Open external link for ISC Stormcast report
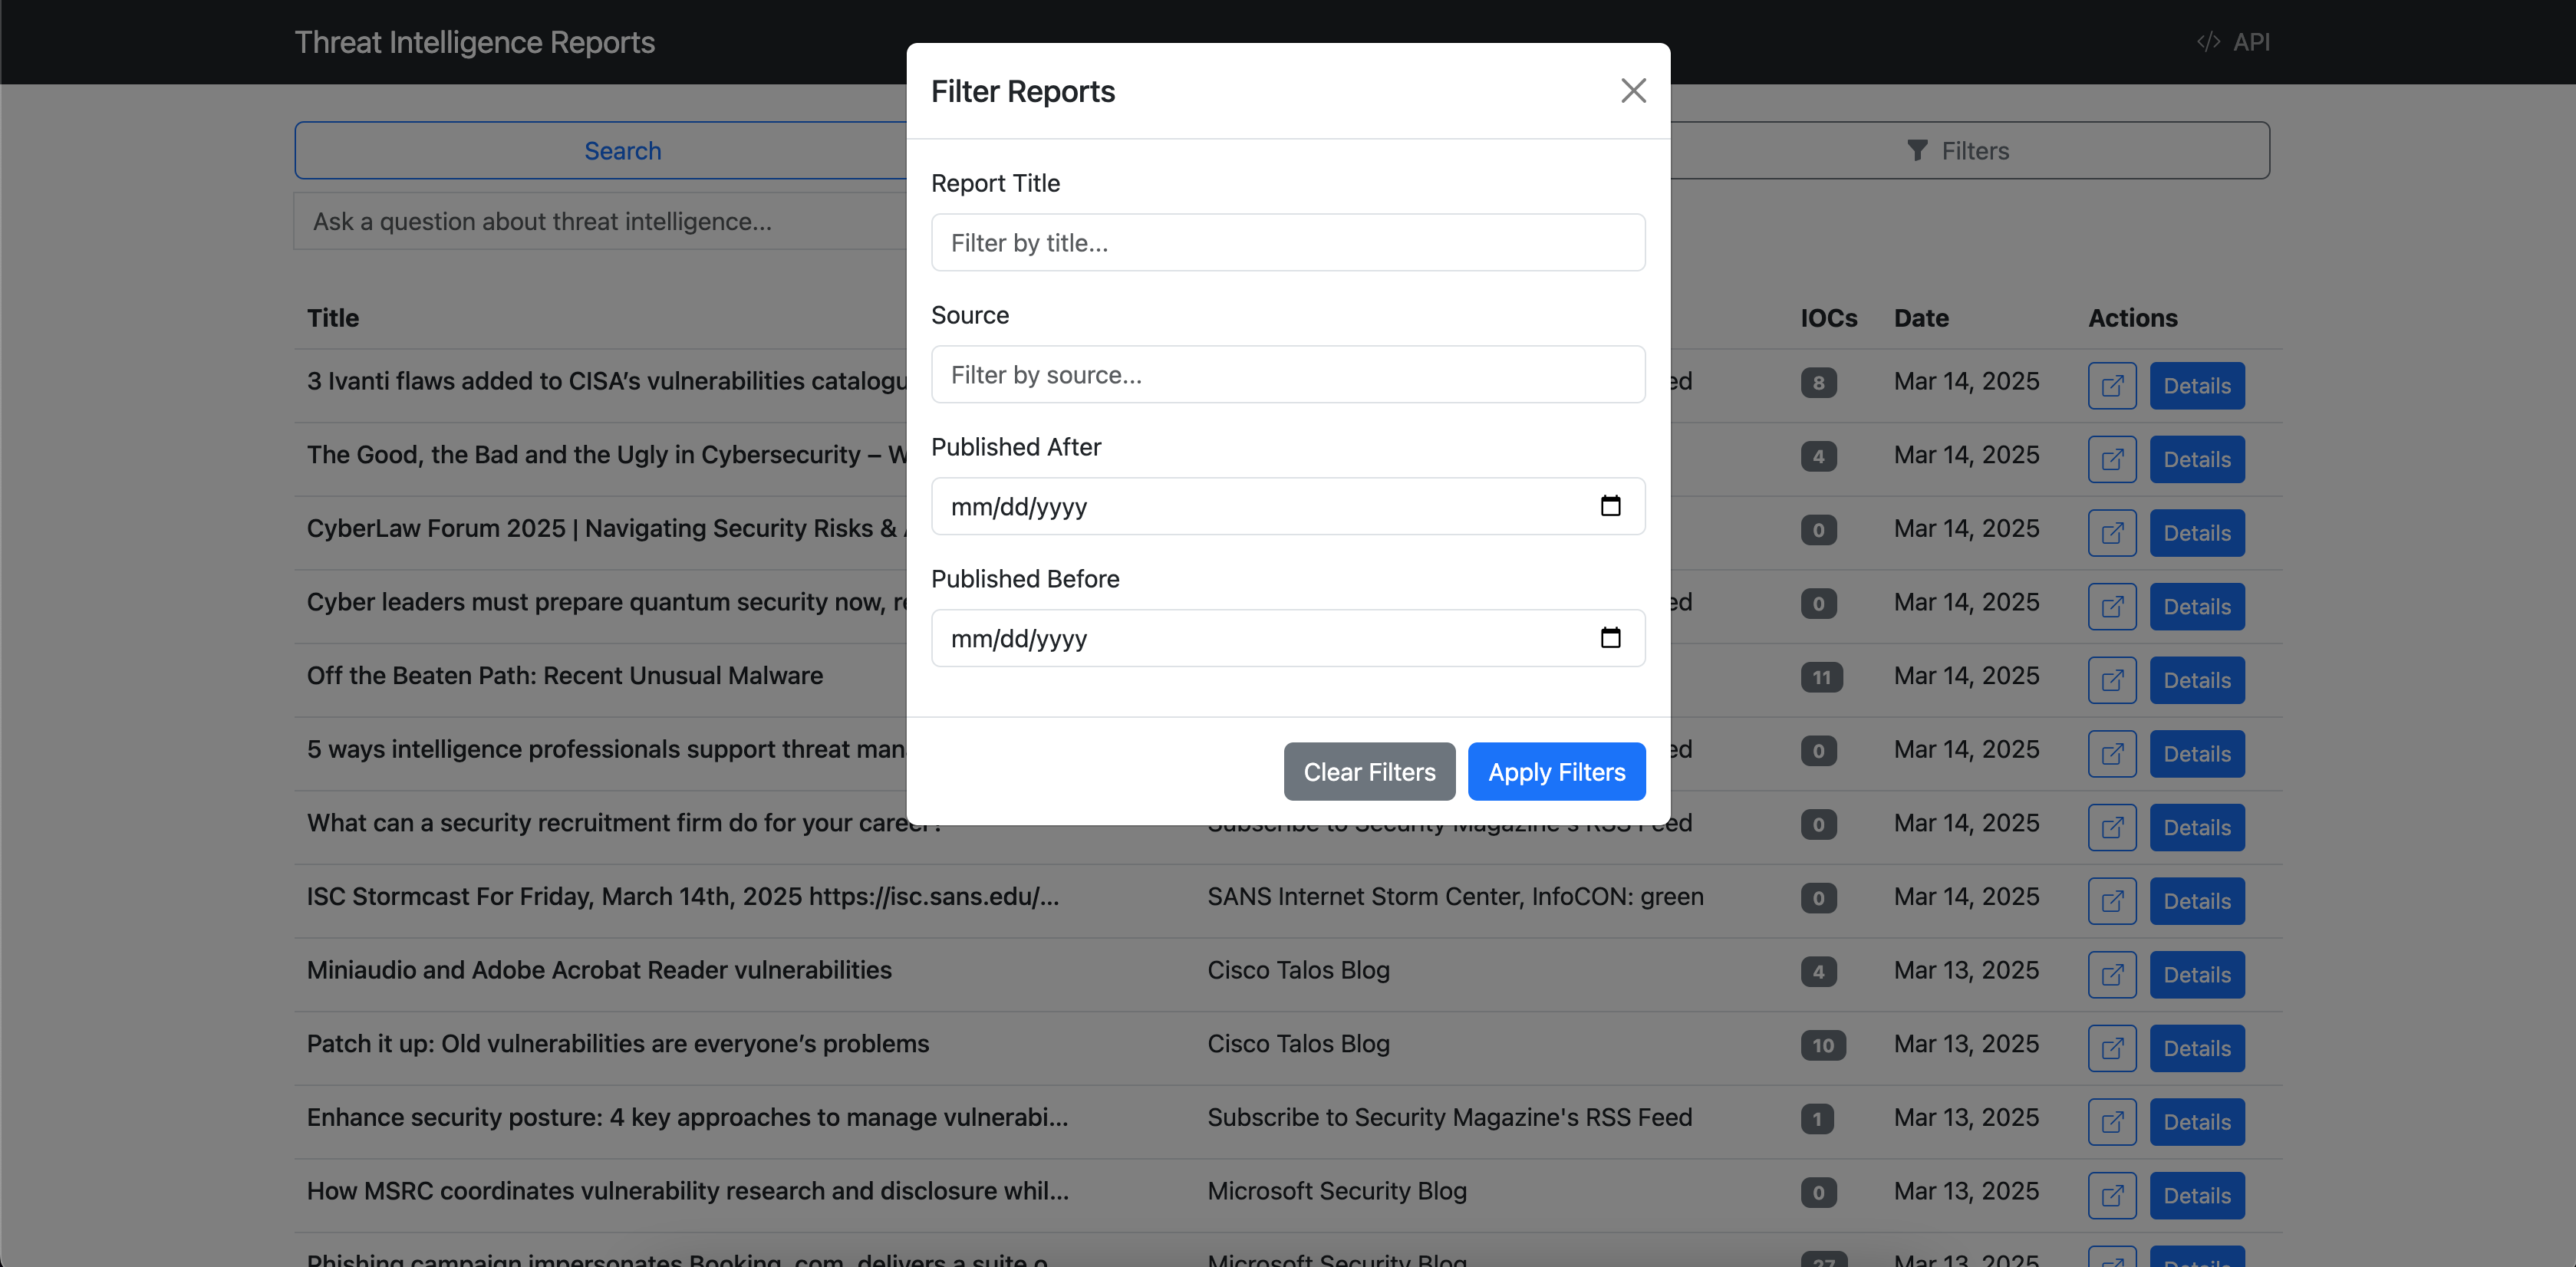This screenshot has width=2576, height=1267. click(2111, 901)
